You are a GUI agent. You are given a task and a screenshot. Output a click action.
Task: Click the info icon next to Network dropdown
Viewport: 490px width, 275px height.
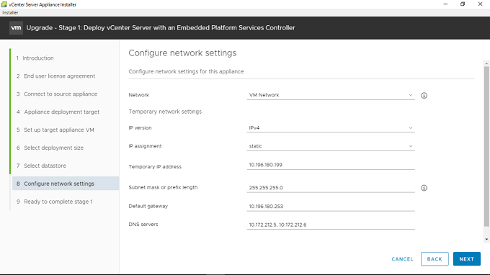coord(424,96)
